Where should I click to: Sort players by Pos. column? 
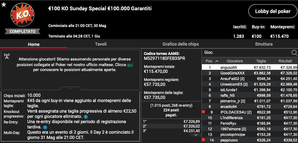[x=212, y=61]
